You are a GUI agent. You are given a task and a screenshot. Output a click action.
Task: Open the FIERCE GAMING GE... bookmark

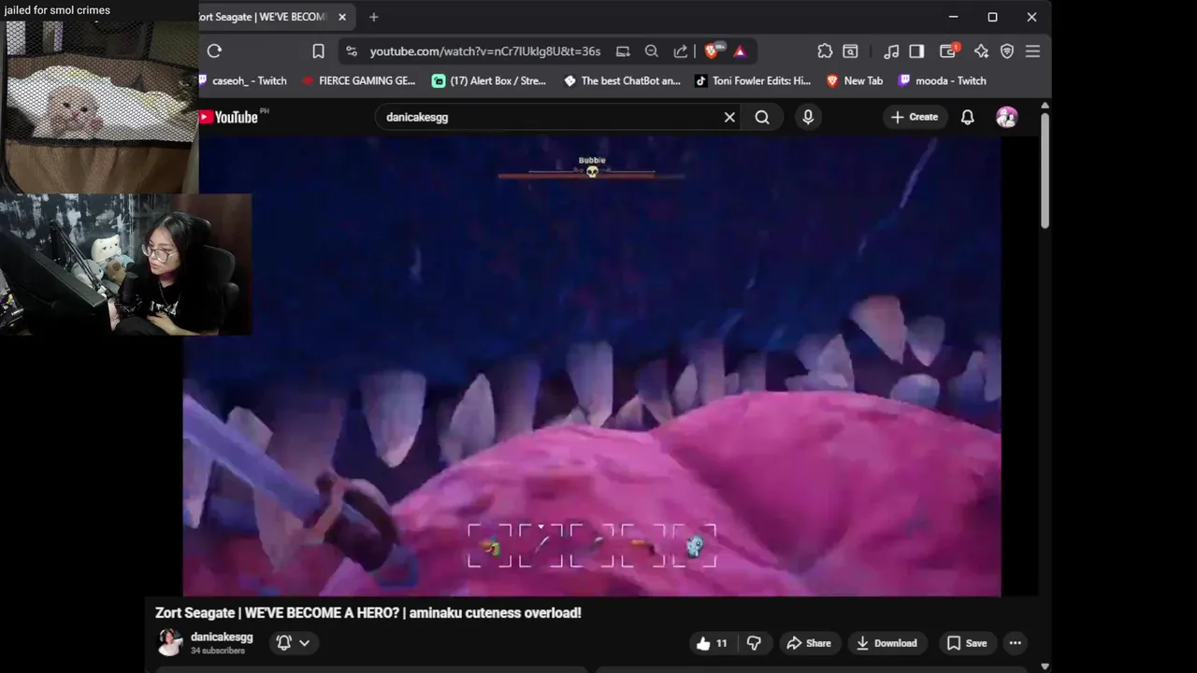coord(359,80)
